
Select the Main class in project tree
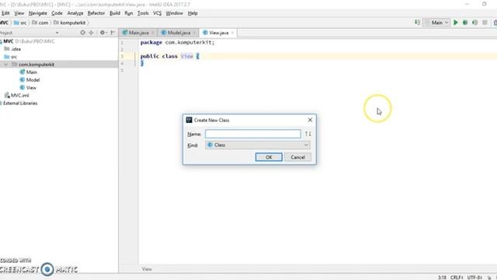pos(29,72)
